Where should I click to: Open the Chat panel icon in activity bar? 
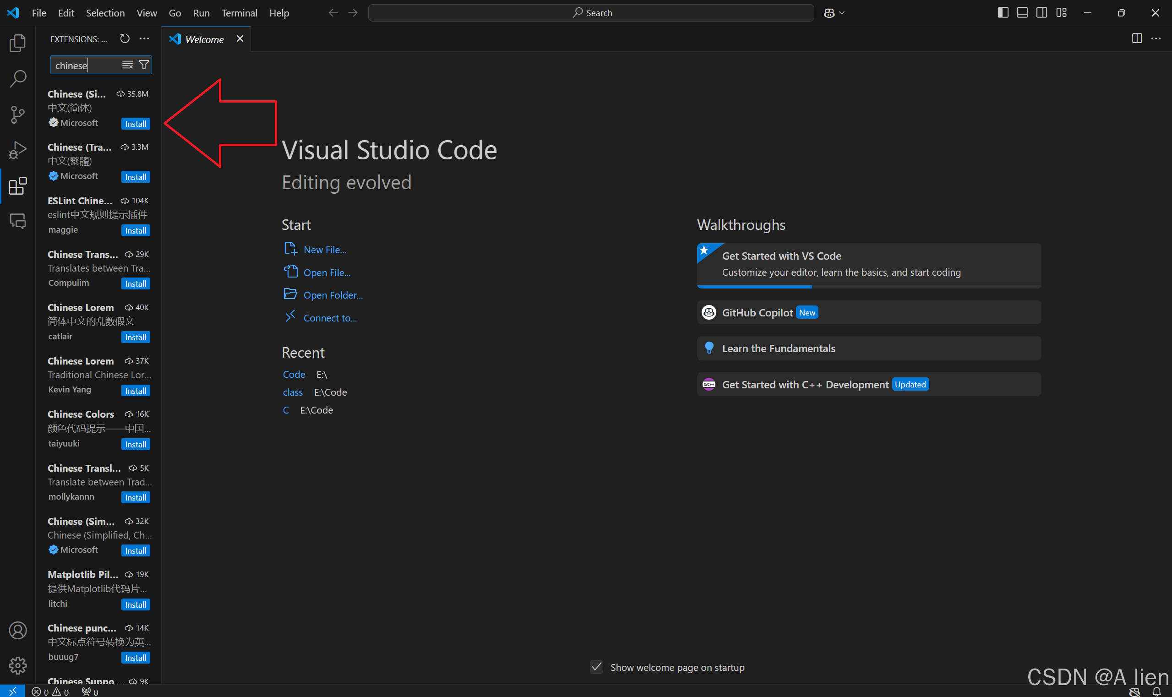tap(17, 221)
